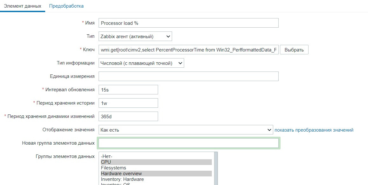The width and height of the screenshot is (368, 185).
Task: Click the groups list scrollbar
Action: click(216, 168)
